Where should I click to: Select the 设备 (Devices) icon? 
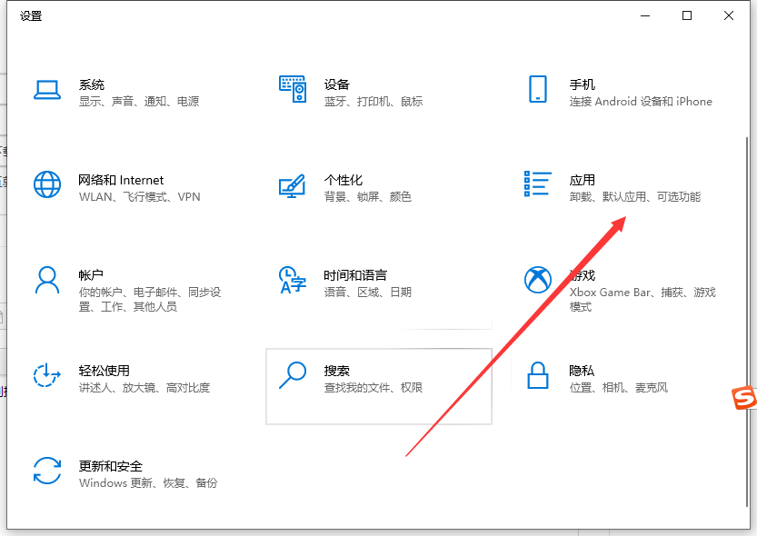click(x=293, y=89)
